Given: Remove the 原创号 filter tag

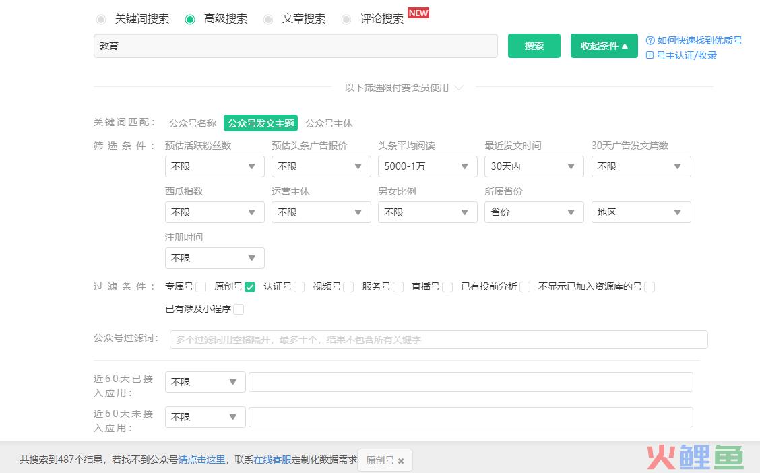Looking at the screenshot, I should (401, 461).
